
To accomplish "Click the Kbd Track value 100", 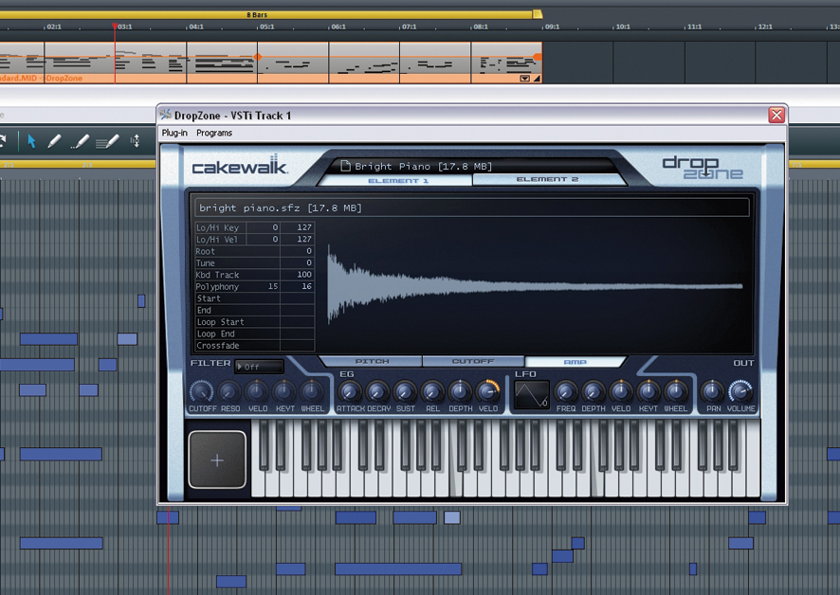I will tap(298, 275).
